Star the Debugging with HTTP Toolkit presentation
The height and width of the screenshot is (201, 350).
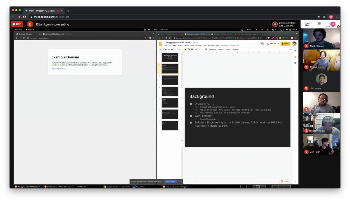pyautogui.click(x=194, y=43)
